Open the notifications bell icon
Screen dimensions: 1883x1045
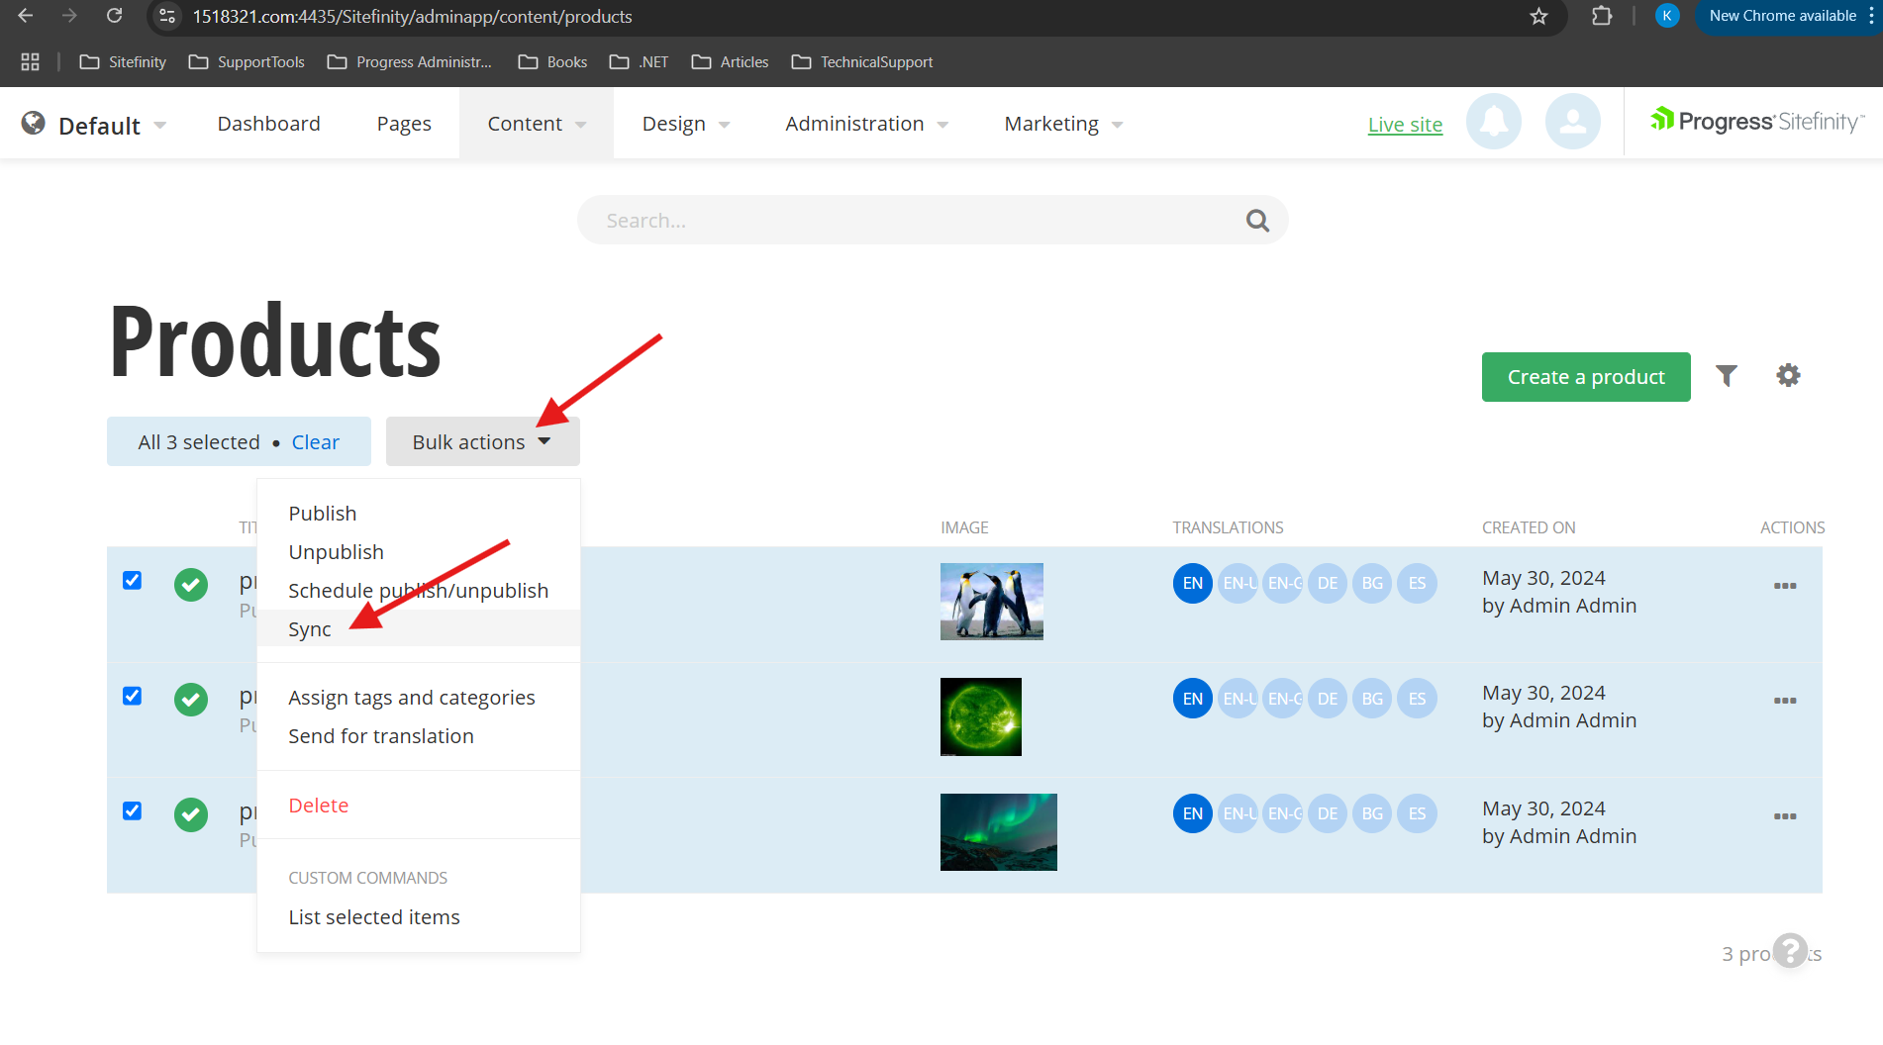pyautogui.click(x=1493, y=122)
